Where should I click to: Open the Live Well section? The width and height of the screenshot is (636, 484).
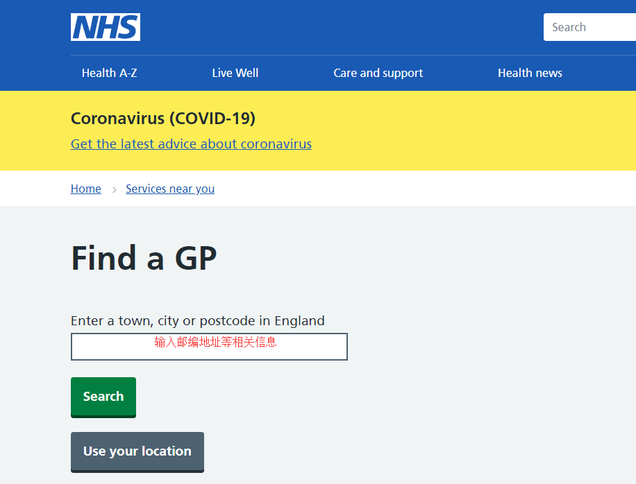coord(235,73)
